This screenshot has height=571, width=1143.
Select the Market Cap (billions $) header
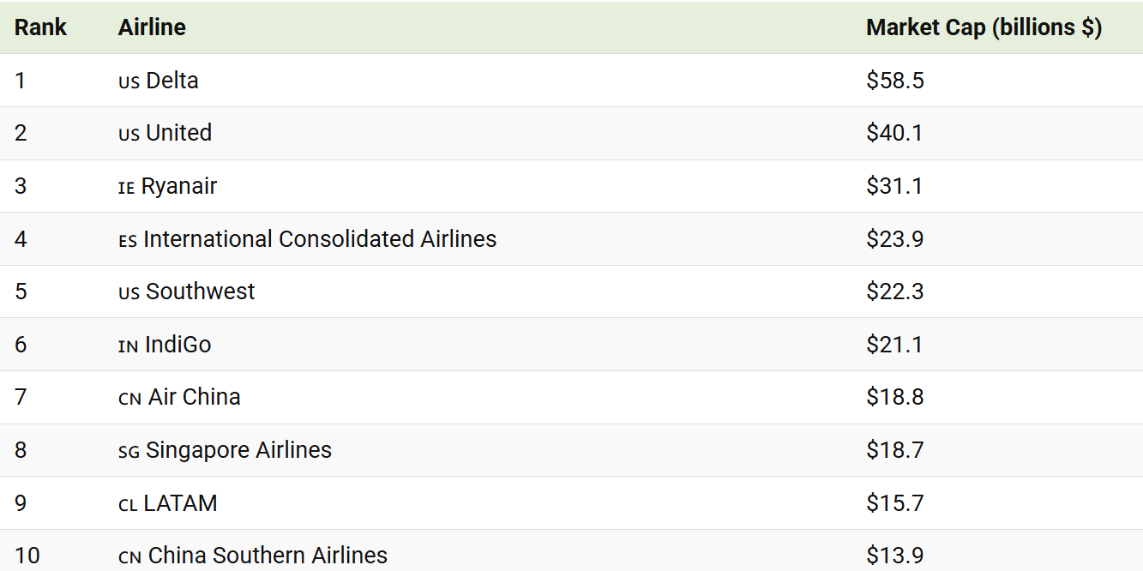tap(984, 27)
